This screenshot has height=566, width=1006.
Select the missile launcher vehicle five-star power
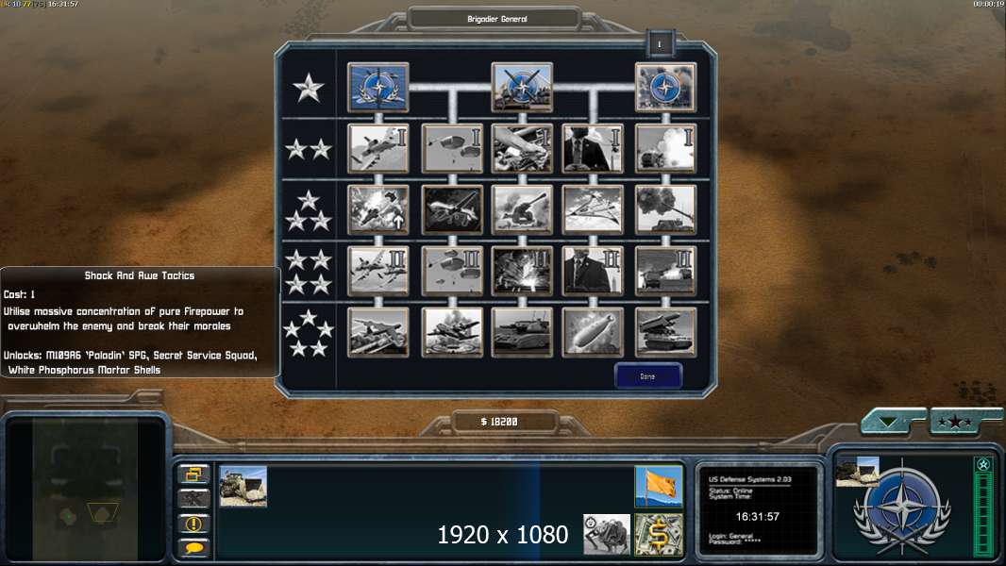pos(665,332)
